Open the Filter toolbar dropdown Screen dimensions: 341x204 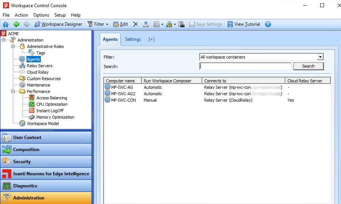point(98,24)
